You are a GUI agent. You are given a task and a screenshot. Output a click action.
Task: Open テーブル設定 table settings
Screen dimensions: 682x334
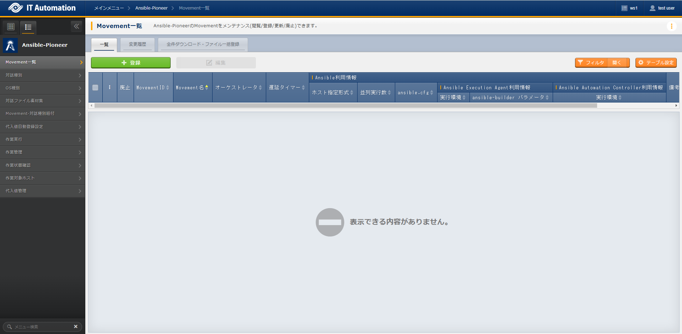tap(656, 63)
